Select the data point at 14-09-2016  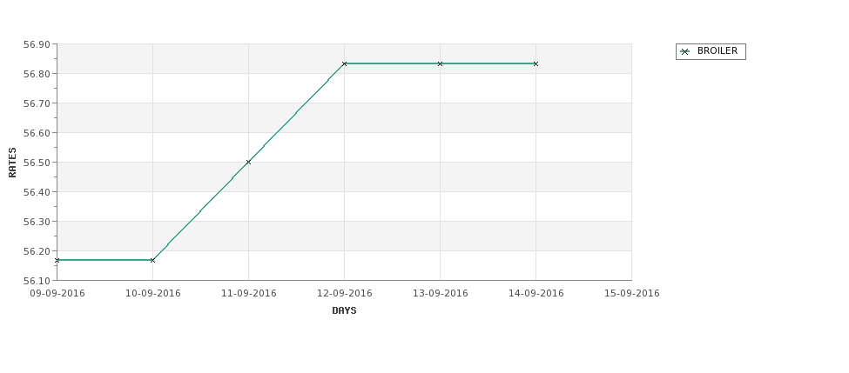pyautogui.click(x=536, y=63)
